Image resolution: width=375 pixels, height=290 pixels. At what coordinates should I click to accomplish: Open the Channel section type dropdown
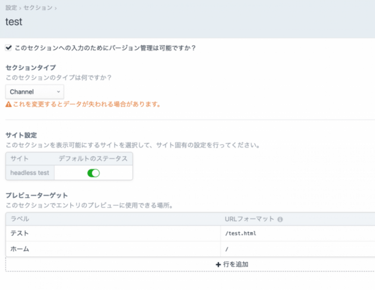coord(35,92)
